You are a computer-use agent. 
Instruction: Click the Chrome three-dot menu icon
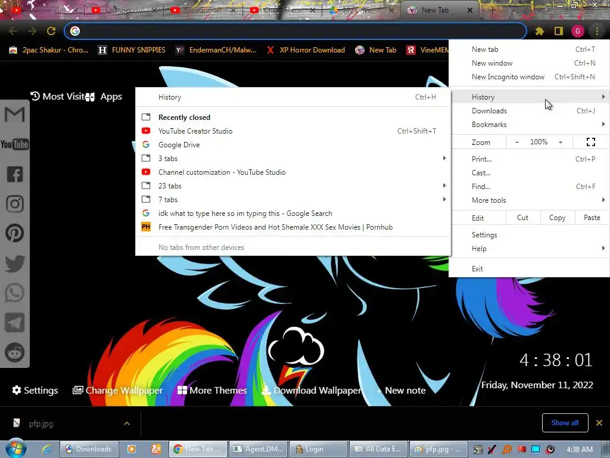point(597,31)
